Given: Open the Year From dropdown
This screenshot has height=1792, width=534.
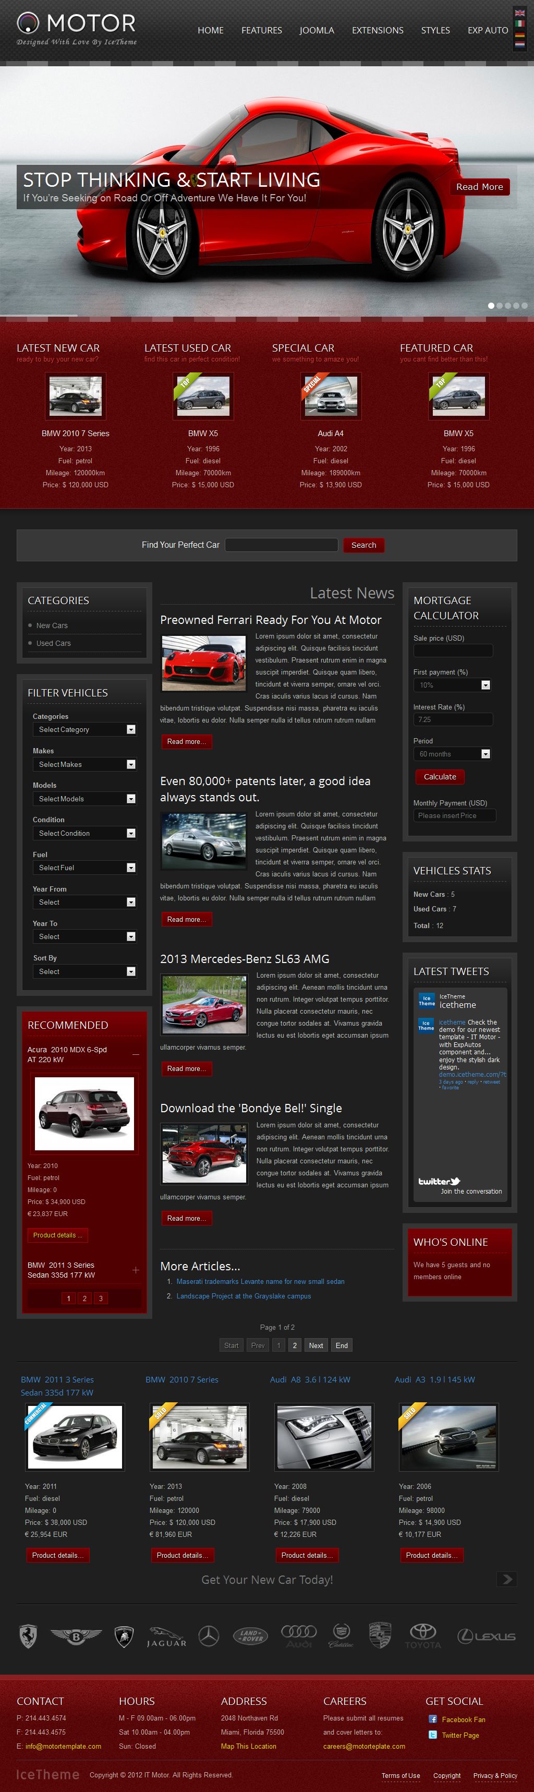Looking at the screenshot, I should point(84,901).
